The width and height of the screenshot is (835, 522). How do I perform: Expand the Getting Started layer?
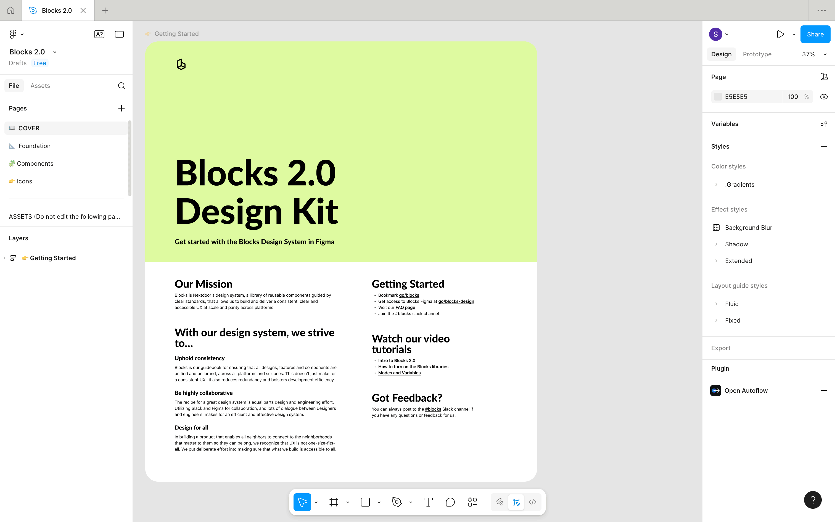point(4,258)
